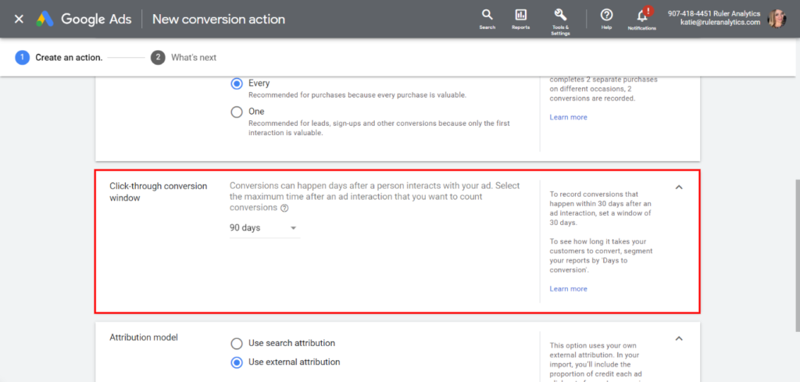The width and height of the screenshot is (800, 382).
Task: Open Tools & Settings wrench icon
Action: coord(560,15)
